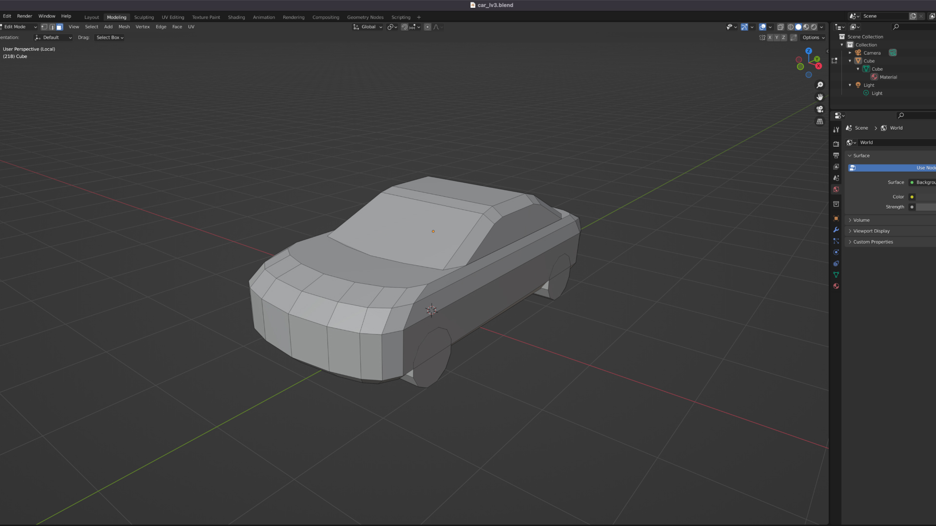Image resolution: width=936 pixels, height=526 pixels.
Task: Open the View Layer properties tab
Action: 836,167
